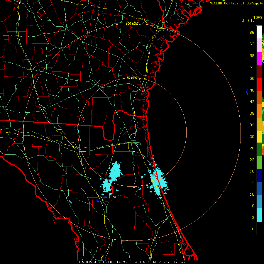Click the legend value 42

tap(252, 102)
